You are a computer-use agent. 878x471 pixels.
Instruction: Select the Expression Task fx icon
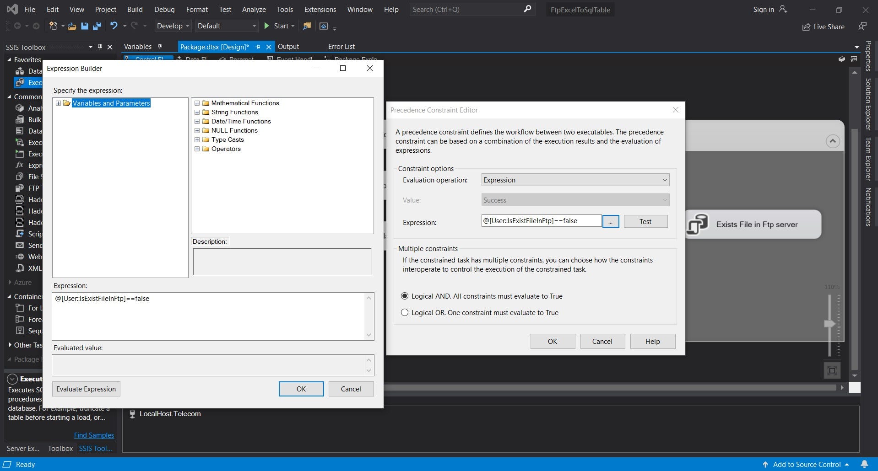(20, 165)
